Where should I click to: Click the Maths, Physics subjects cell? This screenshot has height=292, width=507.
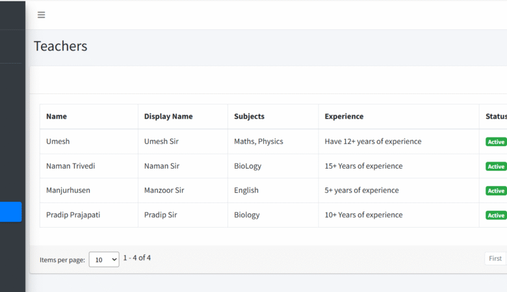pos(259,141)
